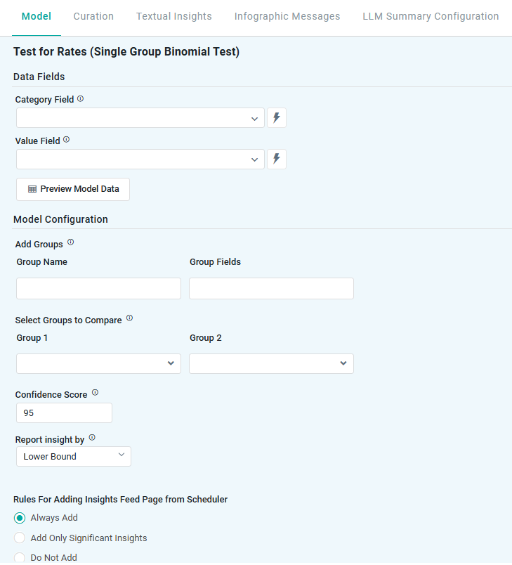Click the Group Name text field
512x565 pixels.
coord(98,289)
